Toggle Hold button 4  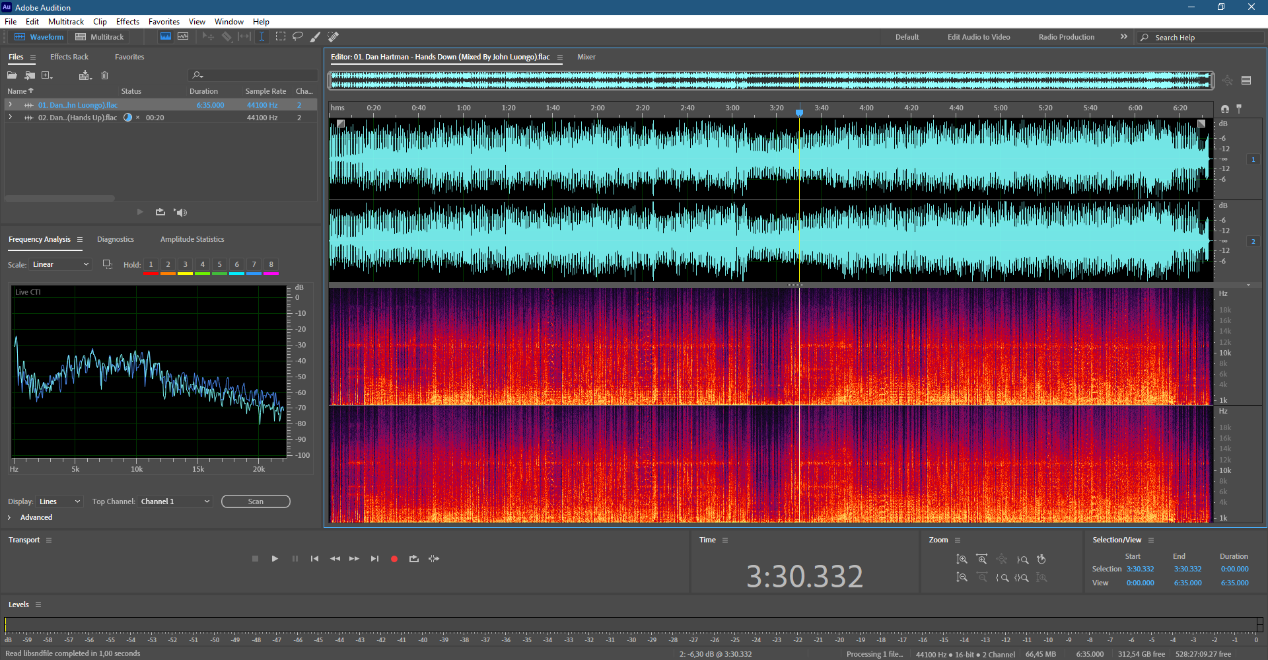202,264
